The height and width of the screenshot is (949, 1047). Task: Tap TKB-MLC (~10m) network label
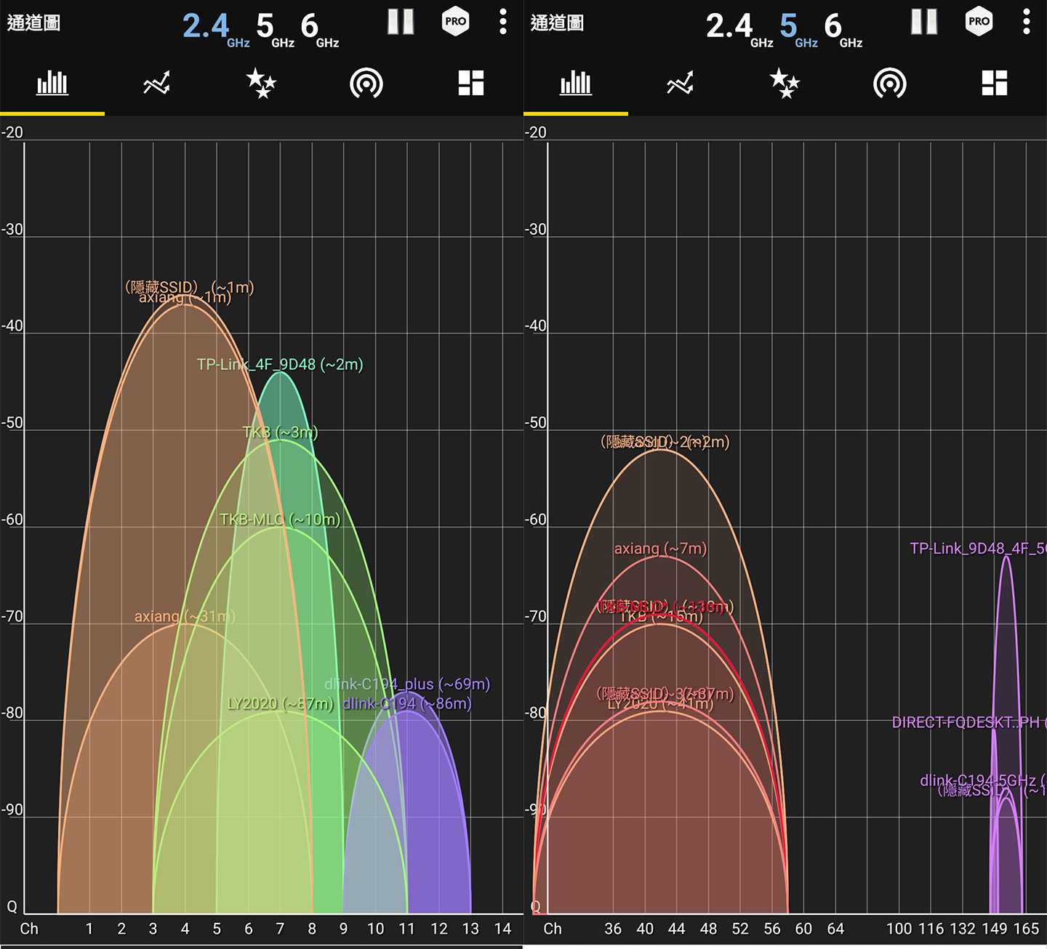click(280, 520)
